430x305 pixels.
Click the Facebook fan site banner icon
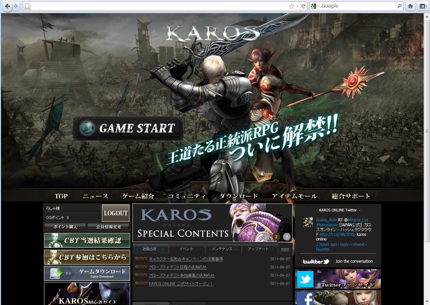305,298
